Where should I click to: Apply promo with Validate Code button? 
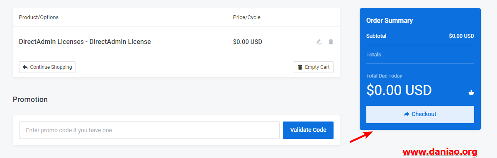(x=308, y=130)
